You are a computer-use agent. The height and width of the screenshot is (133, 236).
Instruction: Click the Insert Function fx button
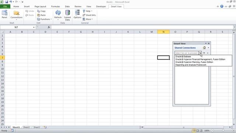pyautogui.click(x=49, y=27)
